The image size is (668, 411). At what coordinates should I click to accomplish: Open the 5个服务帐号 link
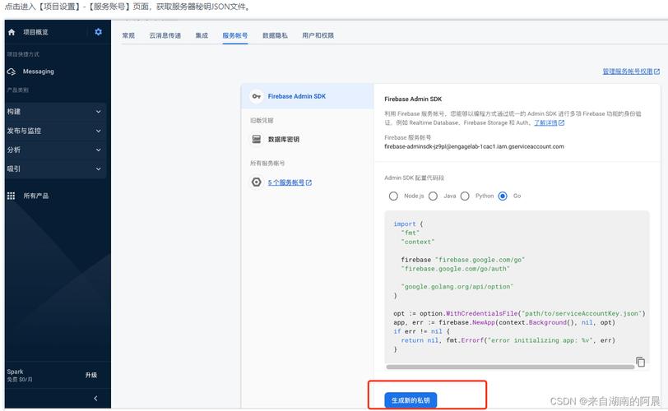coord(285,182)
